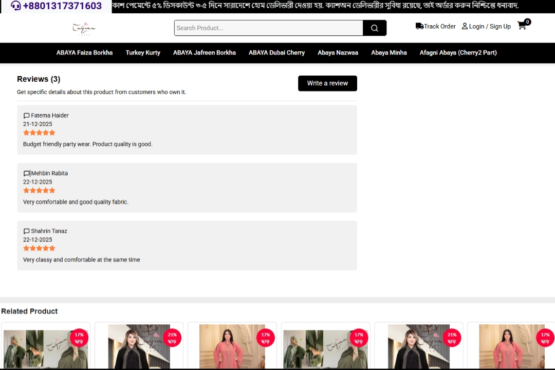Click the store logo
This screenshot has height=370, width=555.
click(84, 28)
